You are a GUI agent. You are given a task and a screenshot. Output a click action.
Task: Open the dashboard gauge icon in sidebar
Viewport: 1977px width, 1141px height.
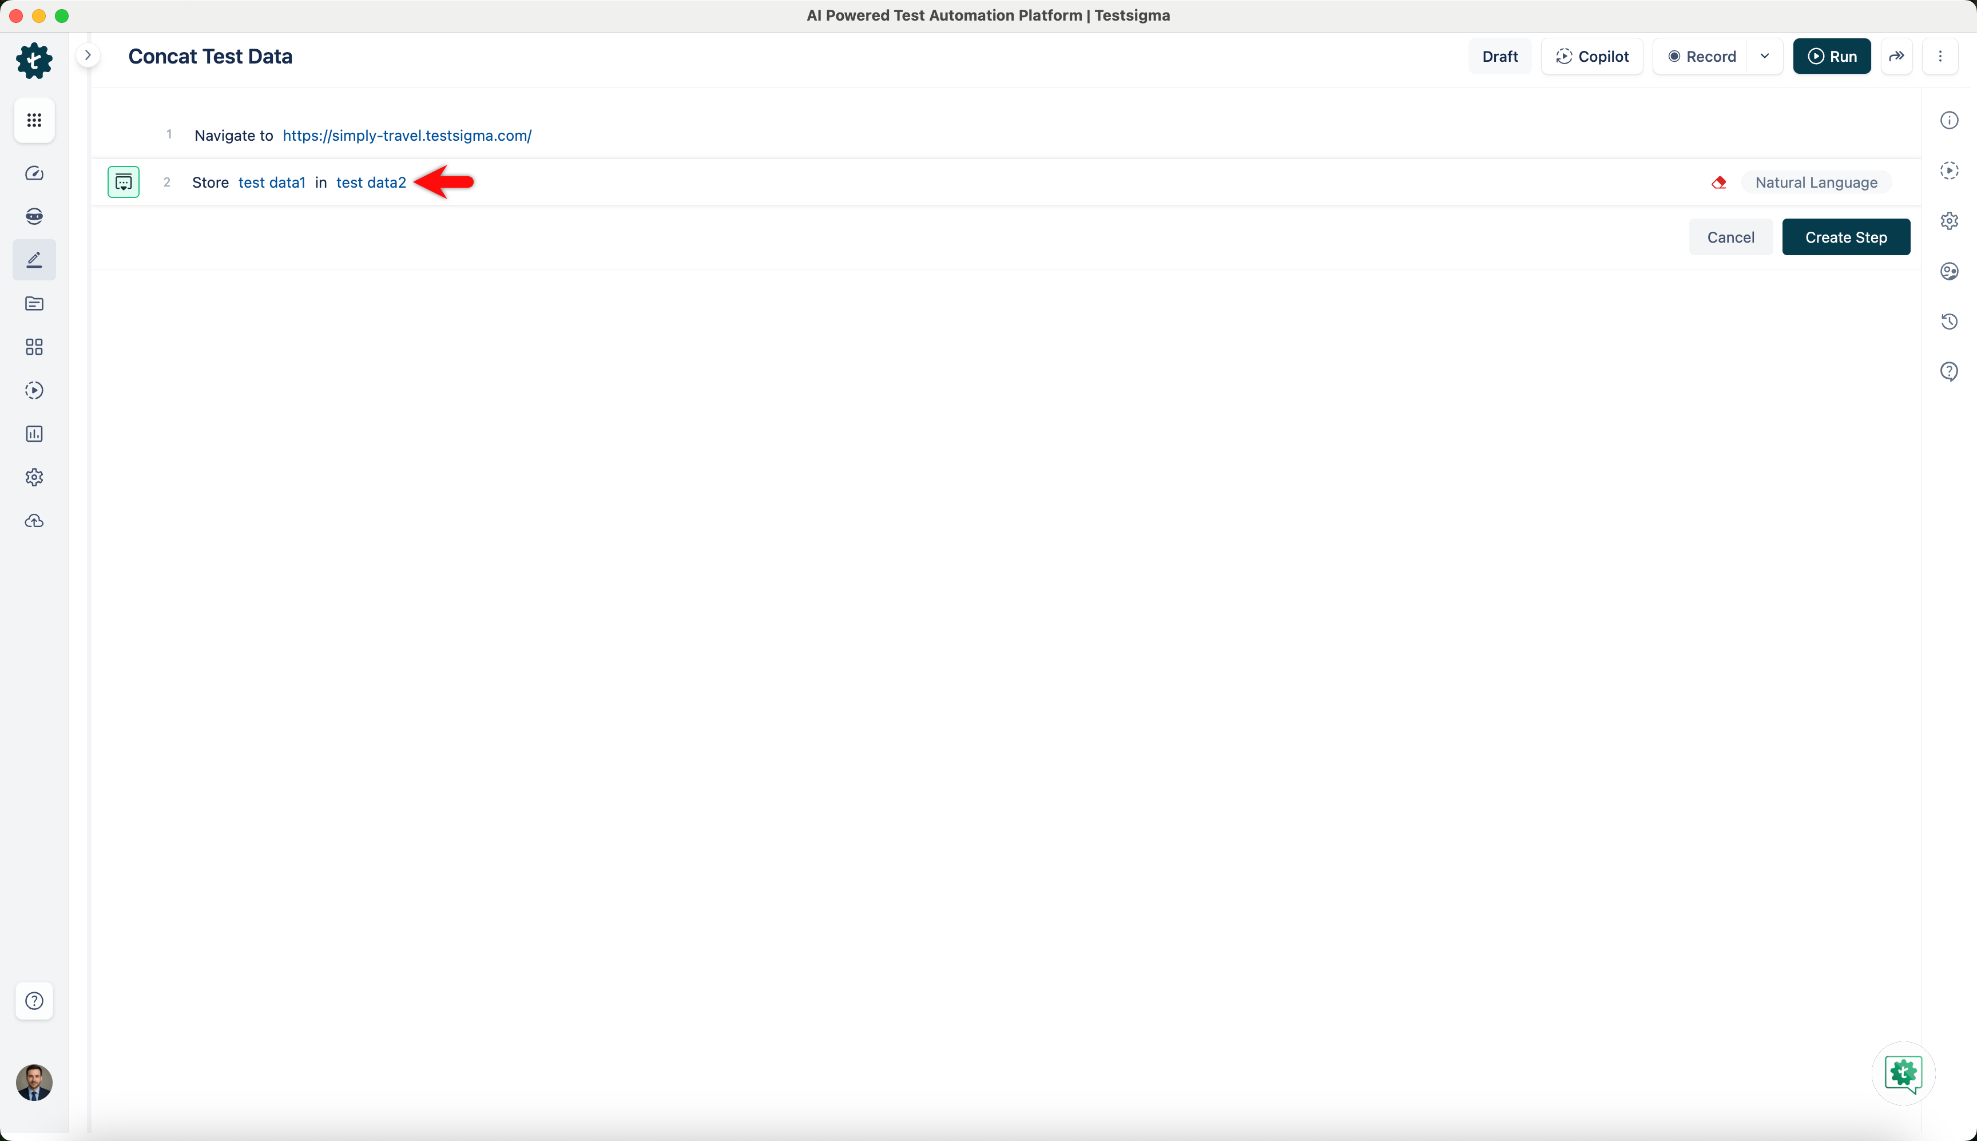[x=34, y=173]
